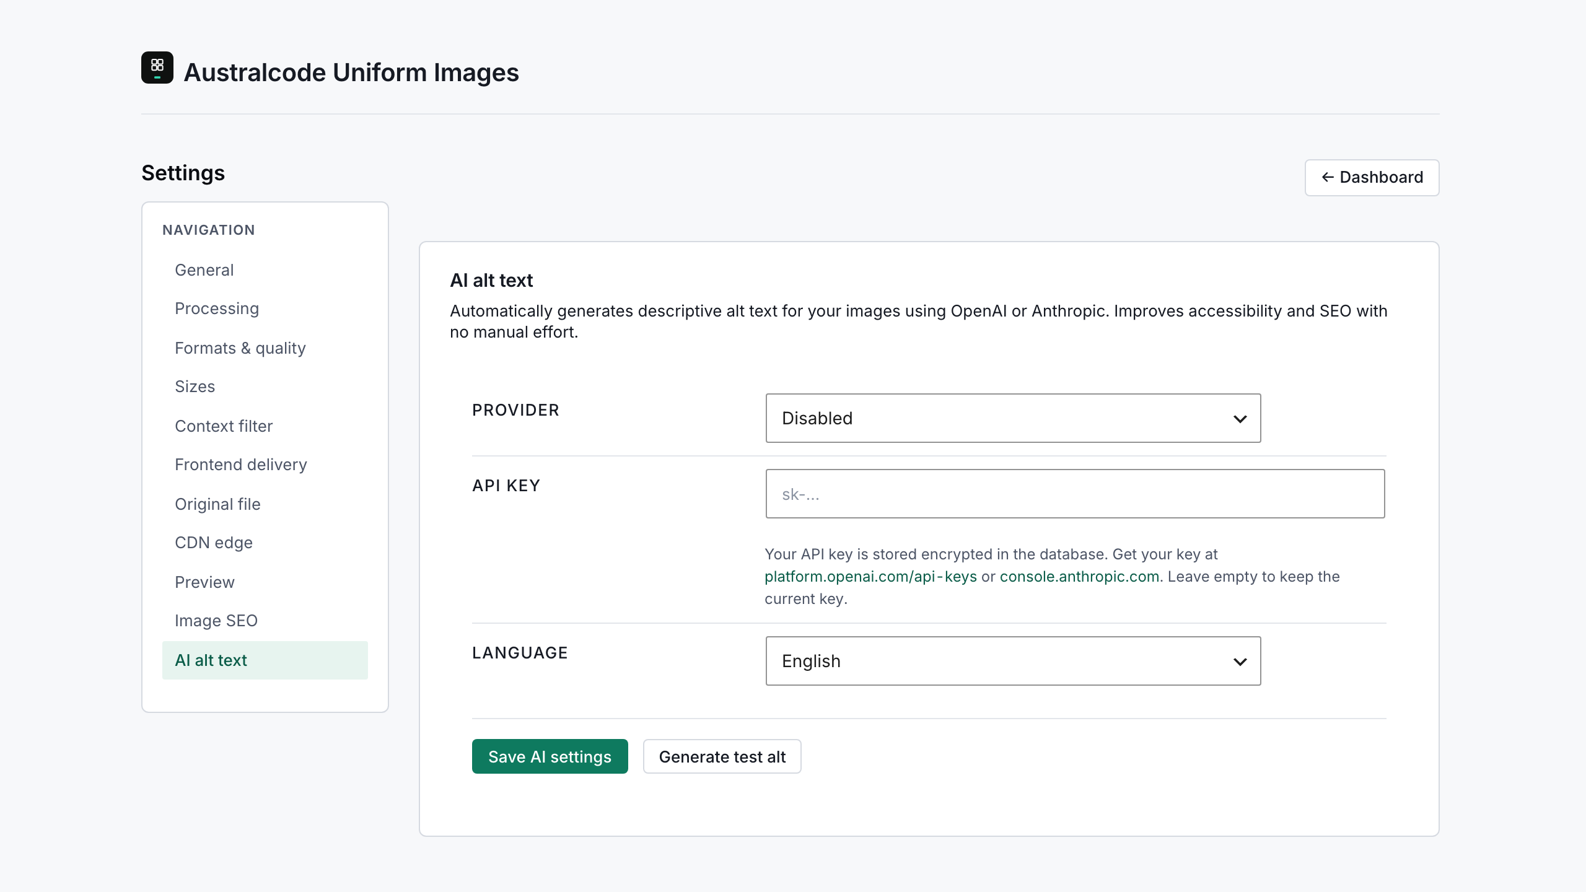
Task: Select the AI alt text navigation item
Action: coord(265,660)
